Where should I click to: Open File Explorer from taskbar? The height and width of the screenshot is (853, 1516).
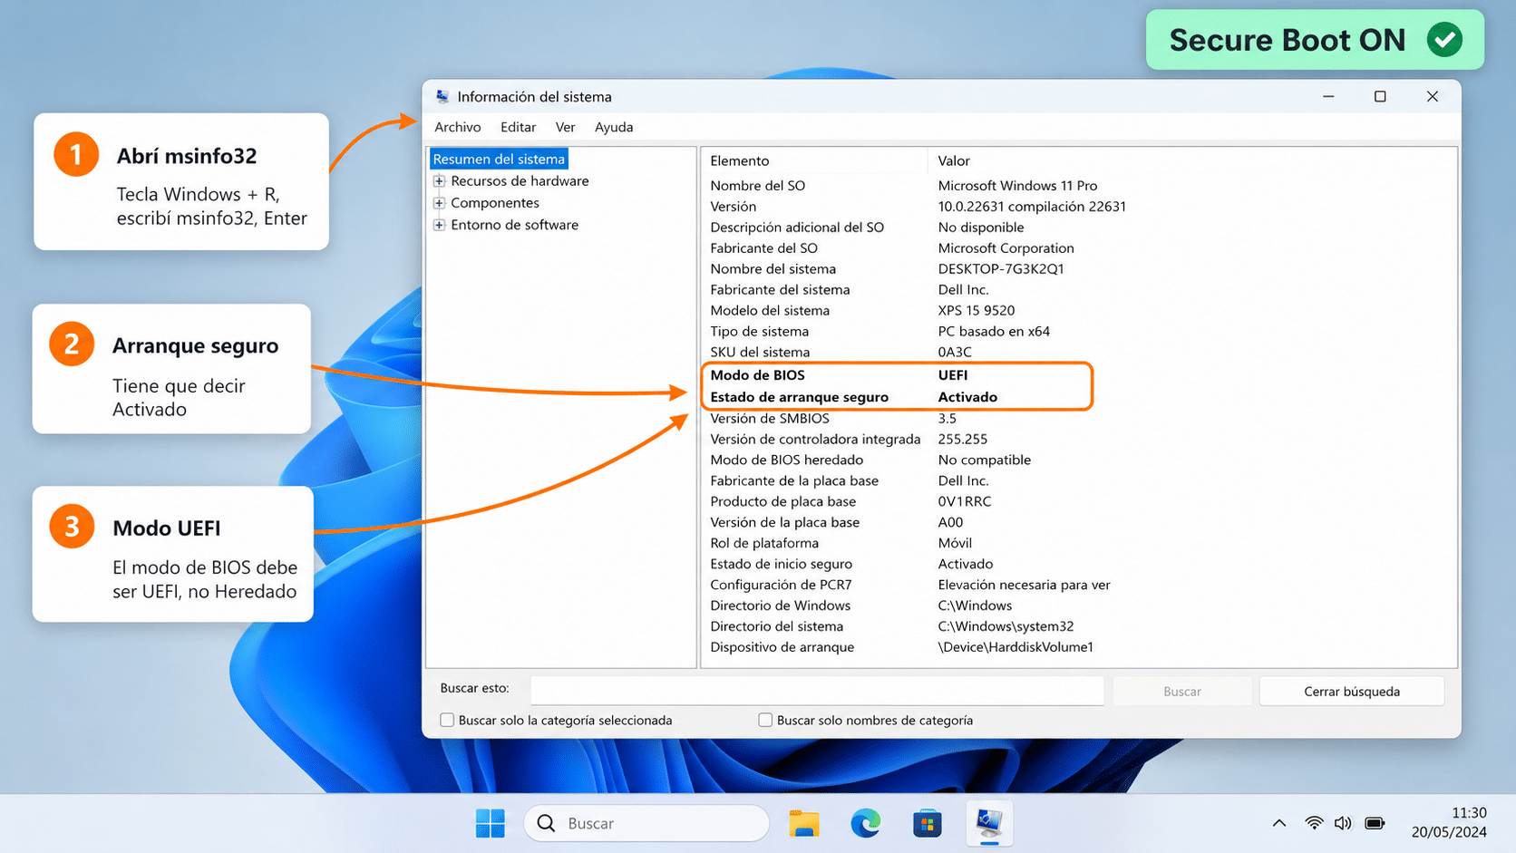pyautogui.click(x=804, y=823)
